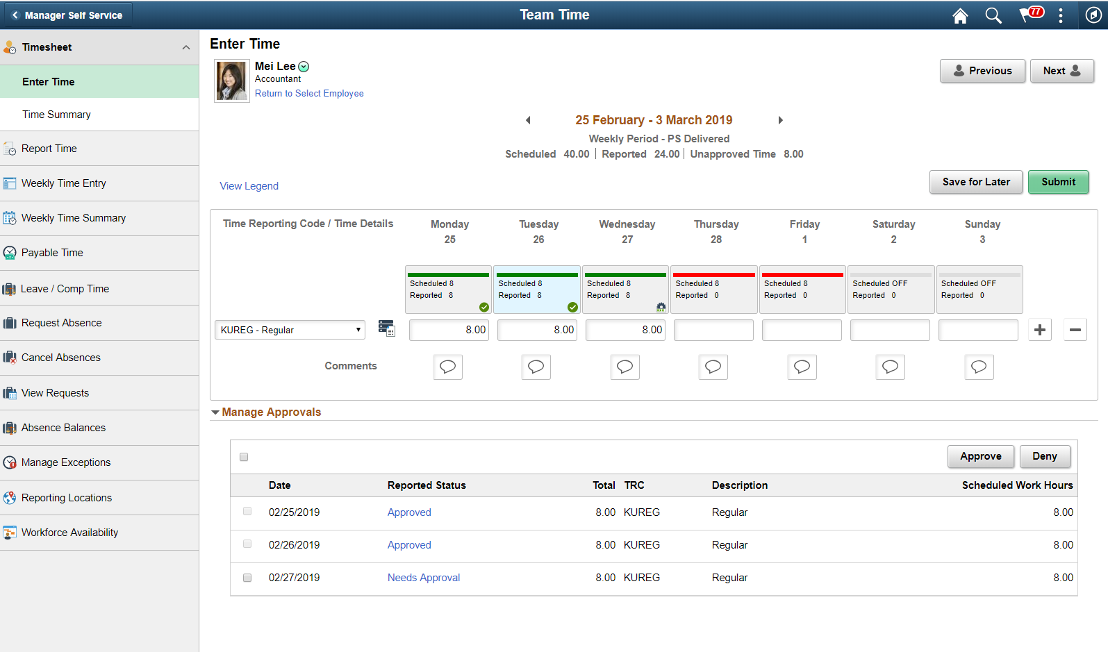Click the Deny button
This screenshot has width=1108, height=652.
(1045, 456)
